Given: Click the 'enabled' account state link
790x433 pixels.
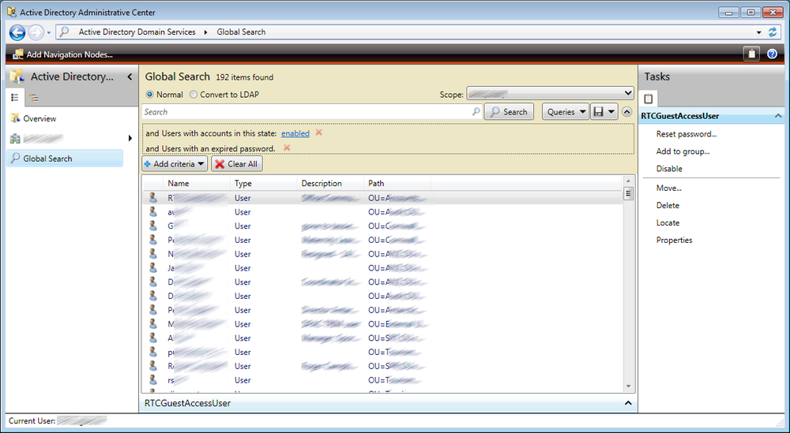Looking at the screenshot, I should coord(295,133).
